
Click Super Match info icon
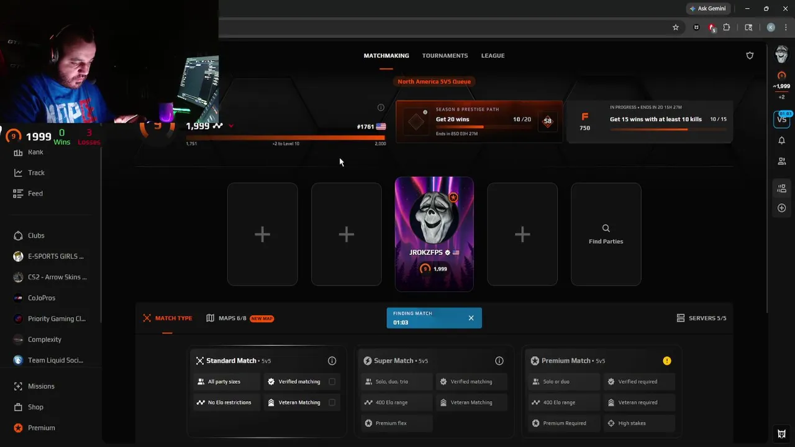tap(499, 361)
